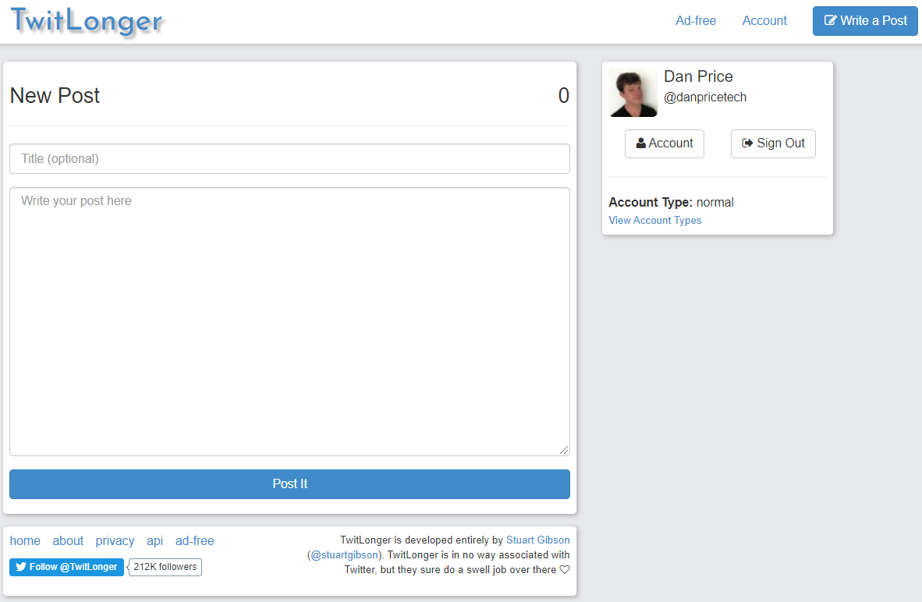Submit with the Post It button
922x602 pixels.
point(289,483)
